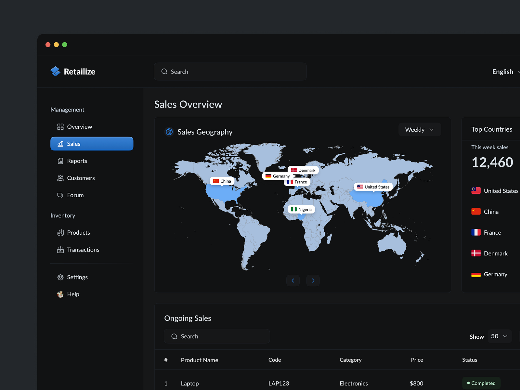This screenshot has height=390, width=520.
Task: Select the United States flag swatch
Action: click(476, 191)
